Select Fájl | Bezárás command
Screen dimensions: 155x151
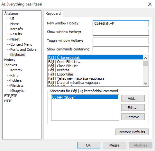coord(95,70)
